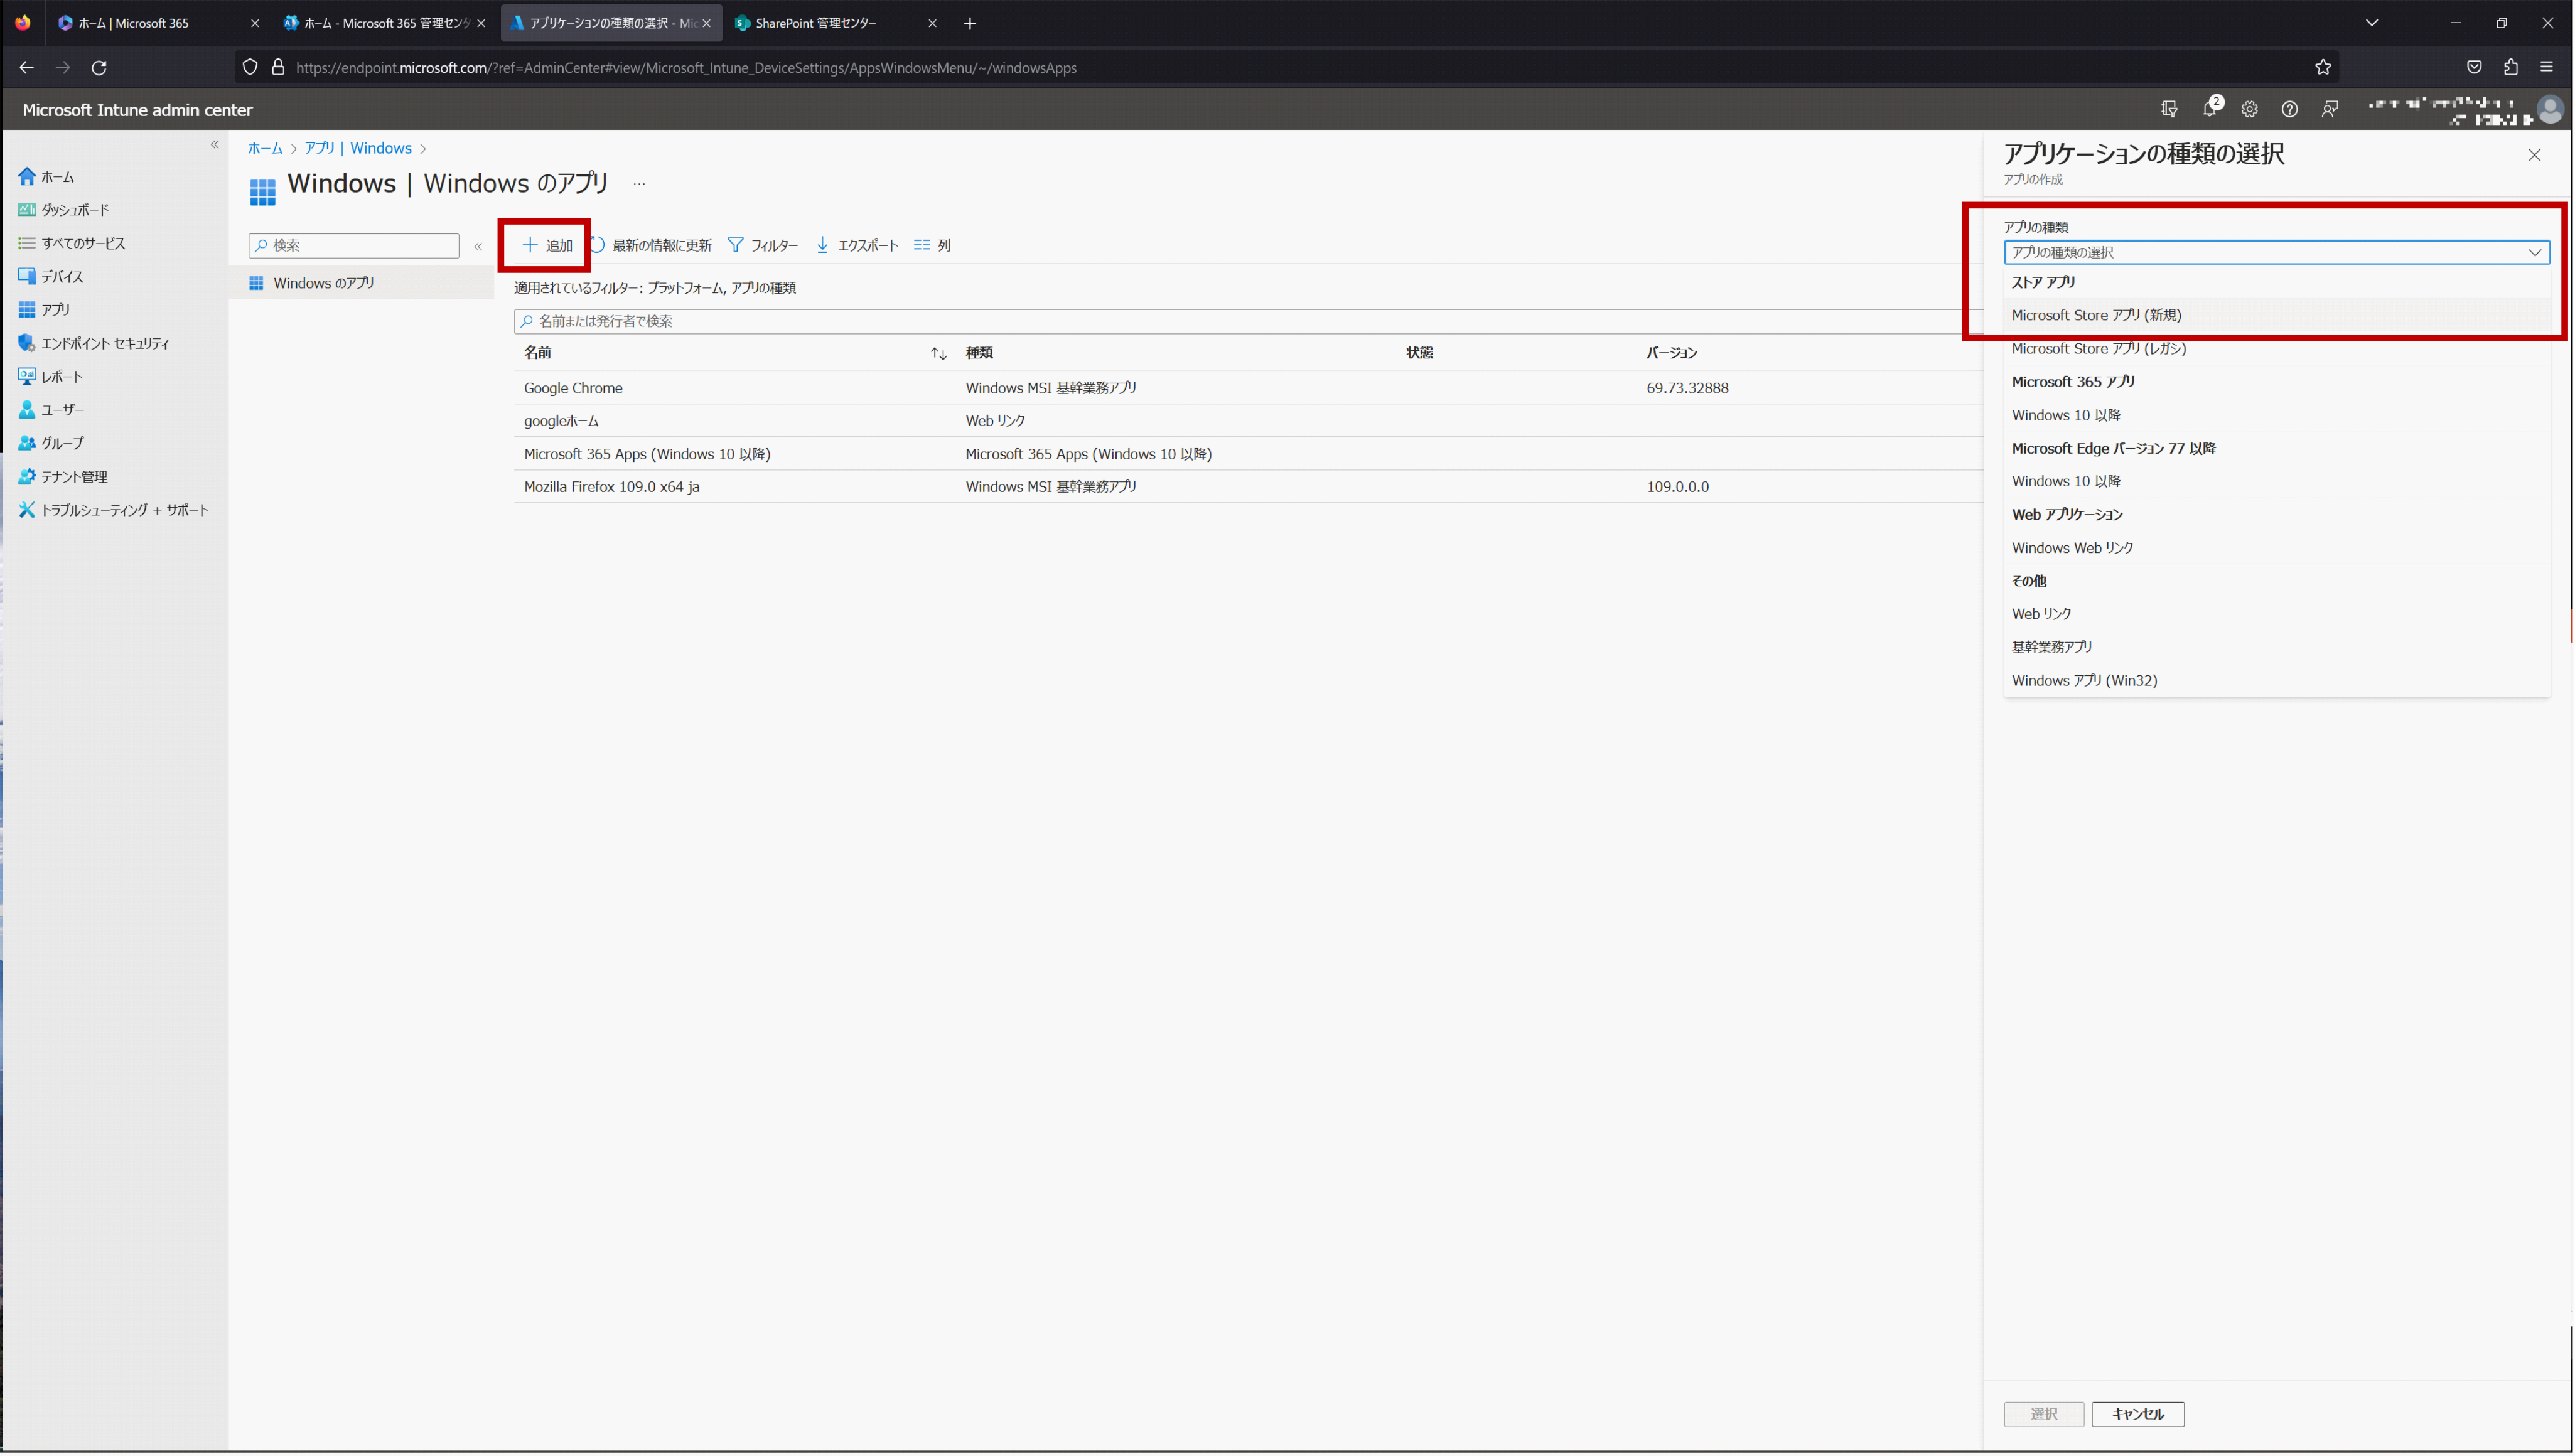Focus the 名前または発行者で検索 field
Screen dimensions: 2575x1456
pos(1248,321)
